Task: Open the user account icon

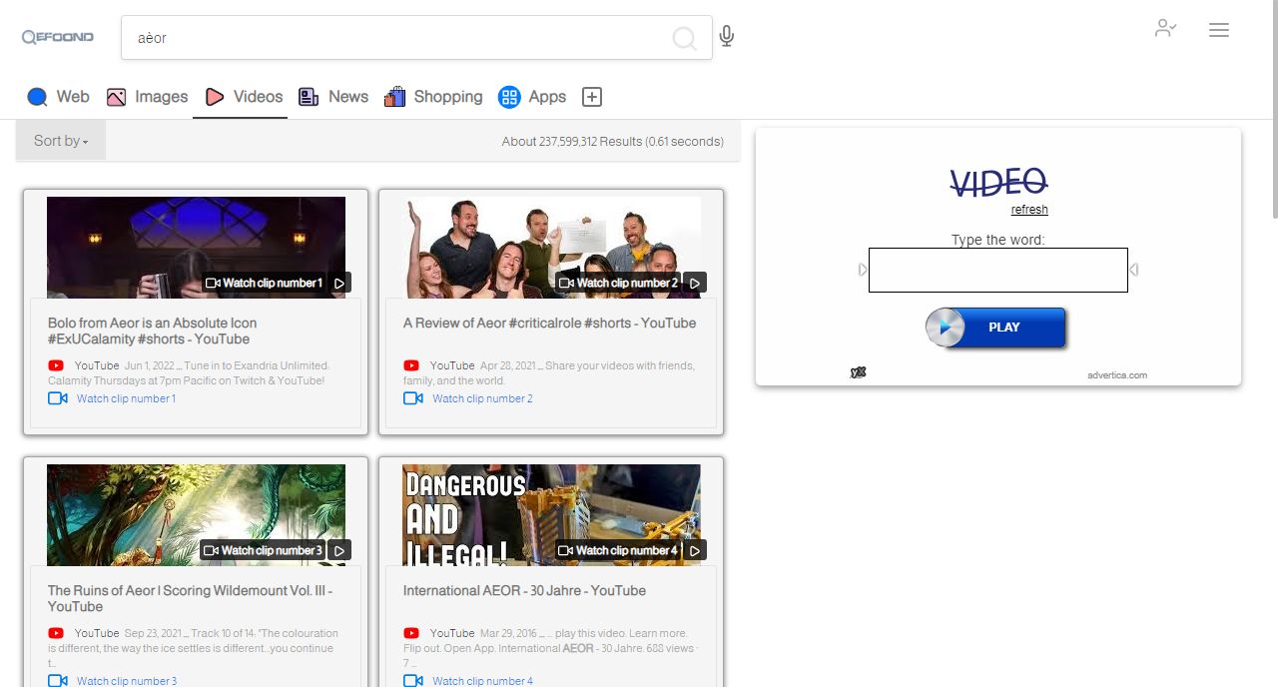Action: (x=1164, y=29)
